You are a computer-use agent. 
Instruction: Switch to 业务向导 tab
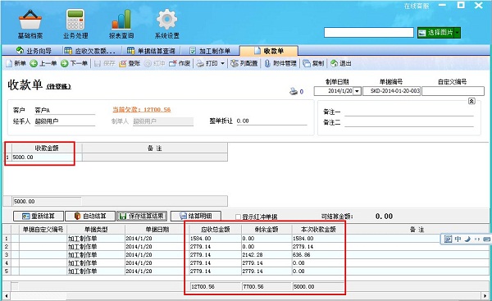[x=34, y=51]
